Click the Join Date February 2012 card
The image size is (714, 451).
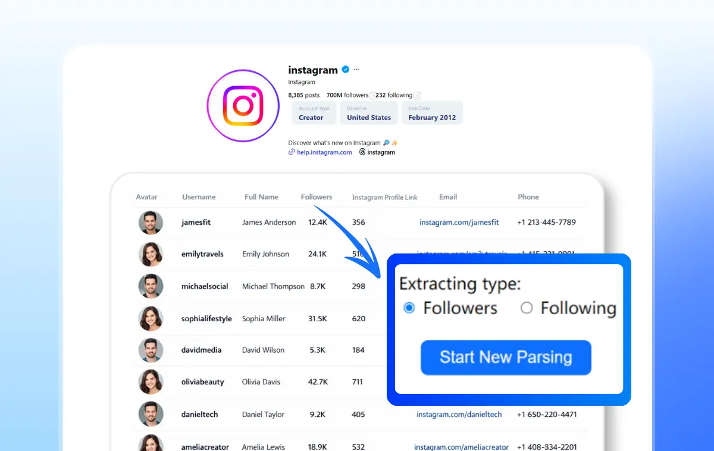point(432,113)
